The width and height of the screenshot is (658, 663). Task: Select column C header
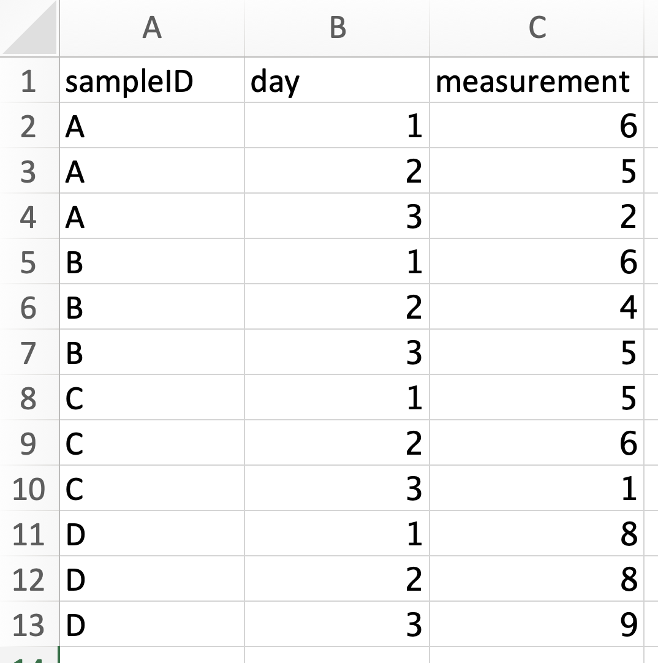pos(537,29)
